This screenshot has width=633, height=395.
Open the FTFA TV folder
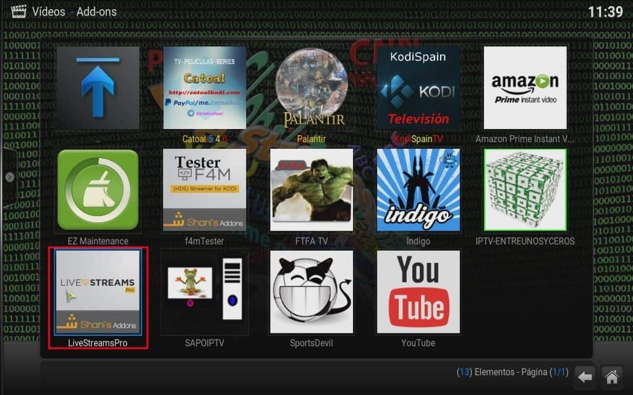pos(312,189)
